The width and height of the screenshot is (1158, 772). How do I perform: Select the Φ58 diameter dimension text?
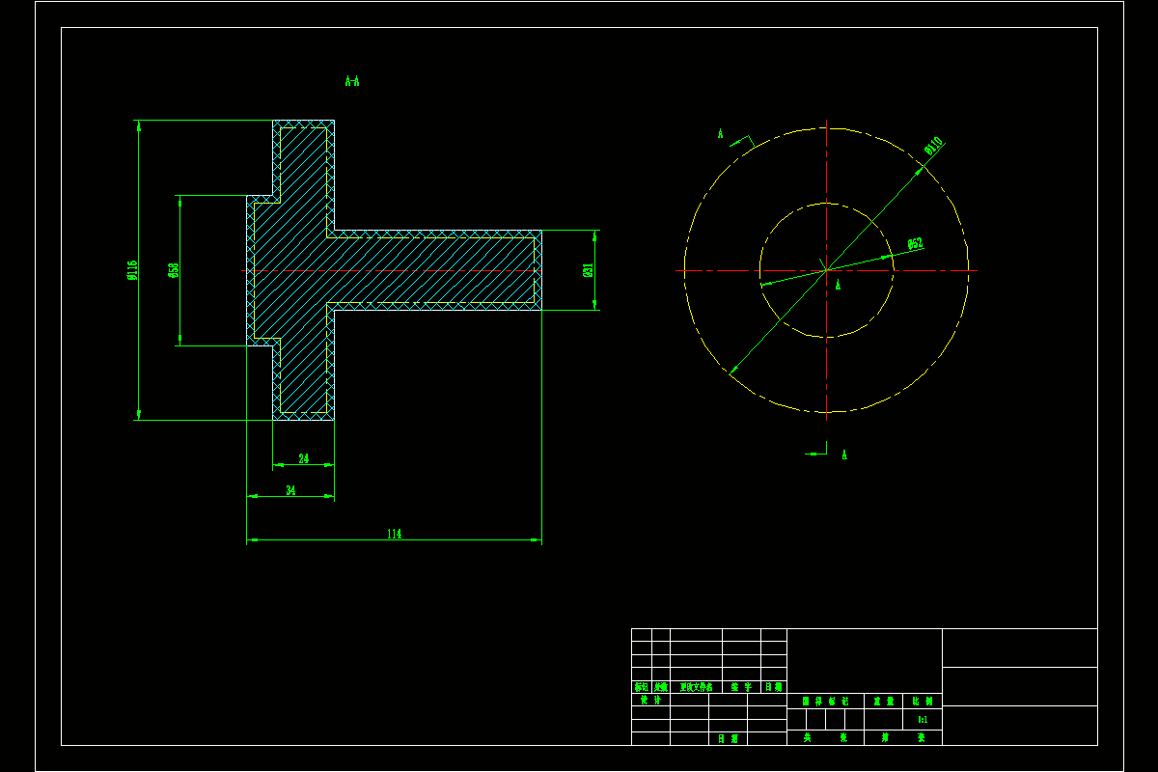click(x=173, y=270)
